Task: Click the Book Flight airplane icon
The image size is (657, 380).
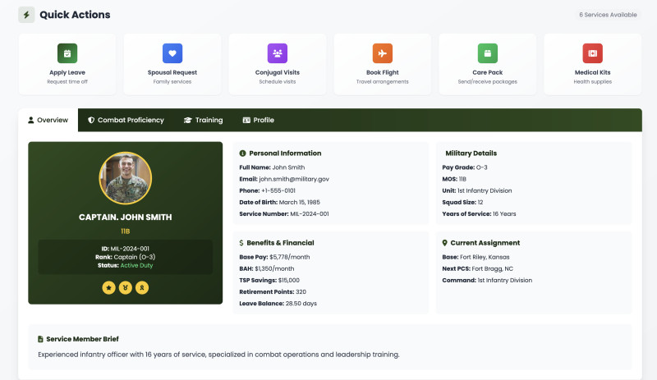Action: pyautogui.click(x=382, y=53)
